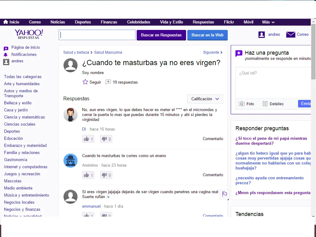
Task: Open Deportes in top navigation bar
Action: coord(83,22)
